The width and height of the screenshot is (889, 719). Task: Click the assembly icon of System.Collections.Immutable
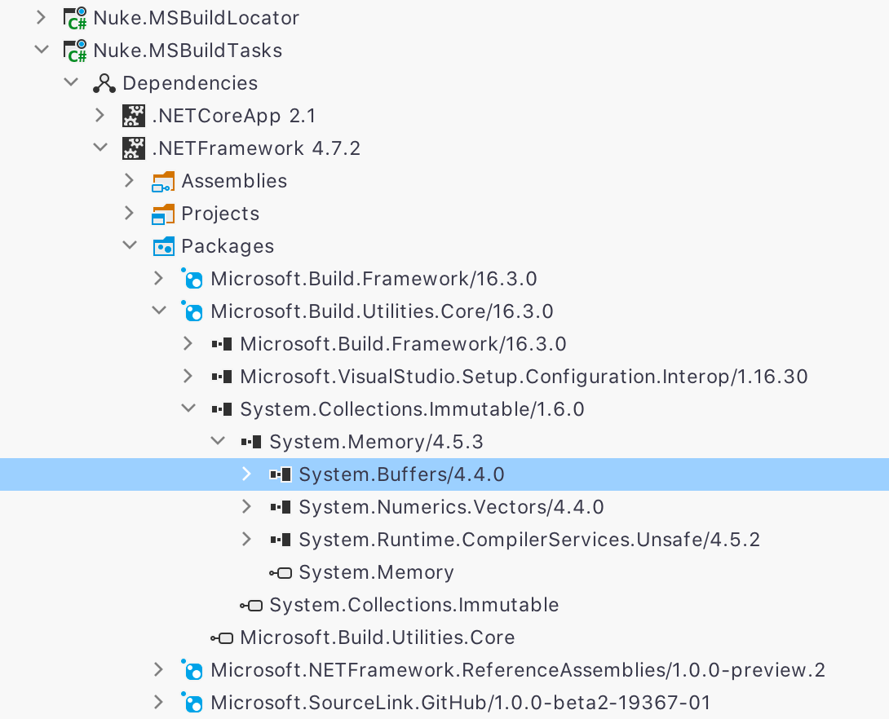click(x=251, y=606)
